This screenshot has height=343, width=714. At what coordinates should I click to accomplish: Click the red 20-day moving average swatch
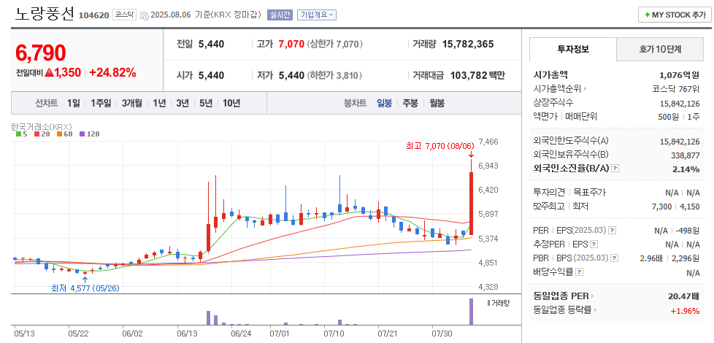tap(37, 134)
